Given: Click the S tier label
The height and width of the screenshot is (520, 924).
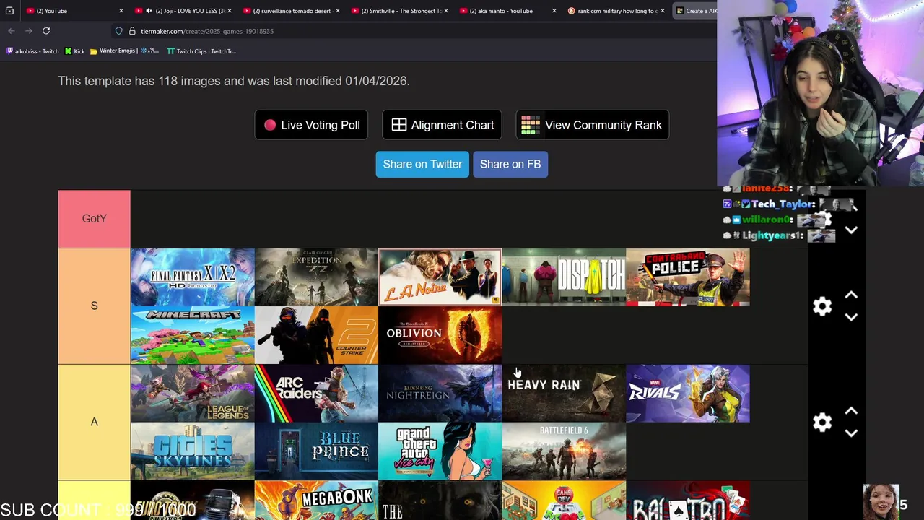Looking at the screenshot, I should coord(94,305).
